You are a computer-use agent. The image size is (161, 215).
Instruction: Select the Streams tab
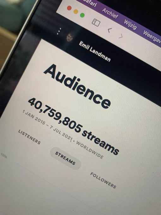tap(65, 158)
